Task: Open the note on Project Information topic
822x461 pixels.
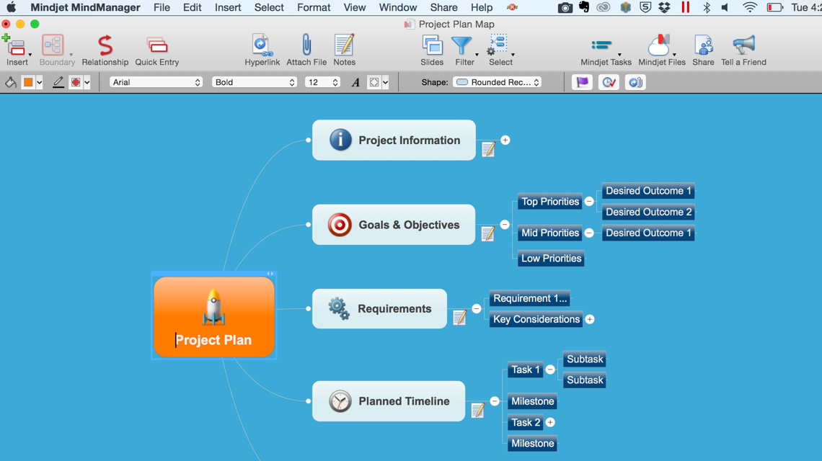Action: (x=489, y=149)
